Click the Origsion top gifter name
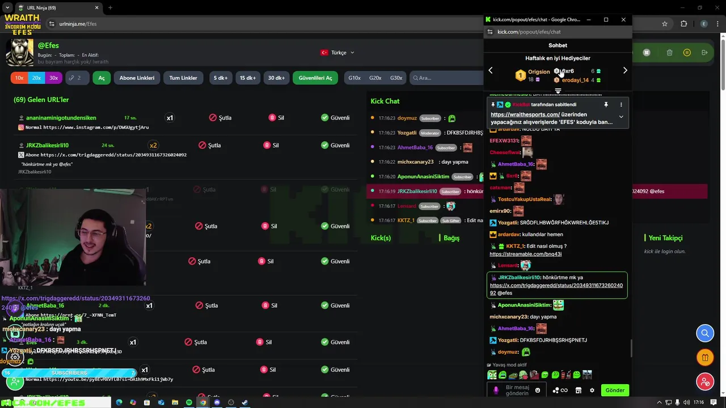 pos(539,72)
